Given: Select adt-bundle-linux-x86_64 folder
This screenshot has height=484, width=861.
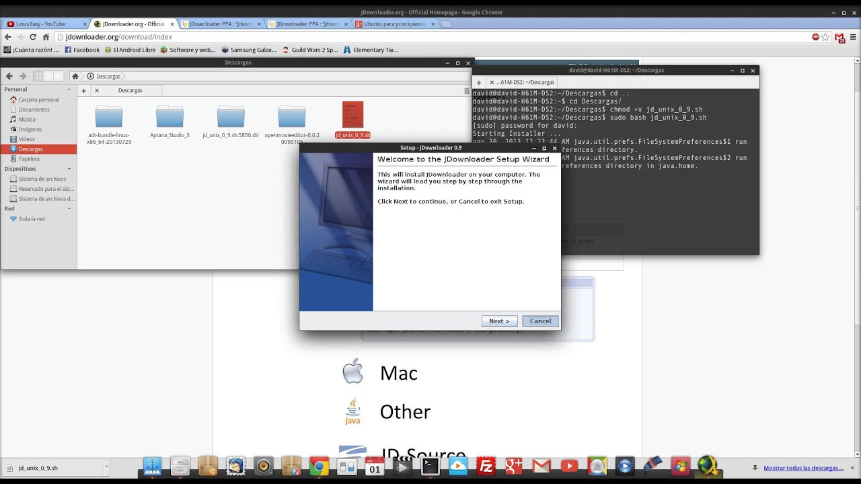Looking at the screenshot, I should [x=109, y=124].
